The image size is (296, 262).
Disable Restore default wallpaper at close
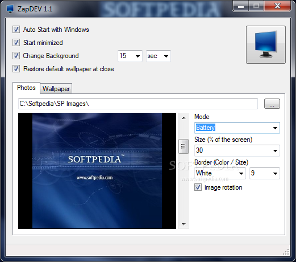[16, 69]
